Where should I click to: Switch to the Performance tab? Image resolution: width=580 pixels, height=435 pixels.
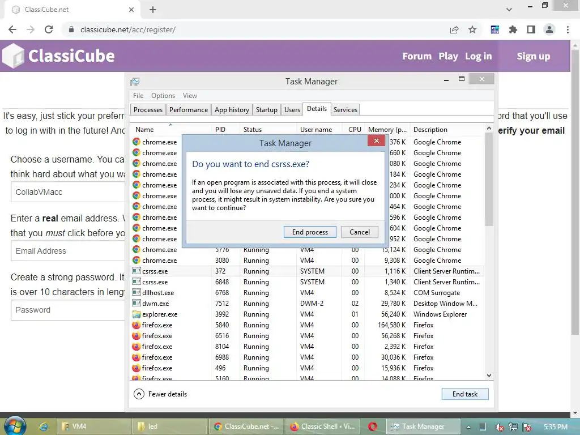point(189,109)
